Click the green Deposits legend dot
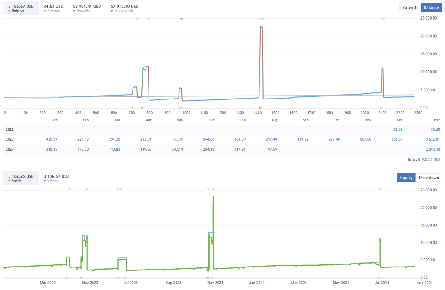 [x=74, y=10]
